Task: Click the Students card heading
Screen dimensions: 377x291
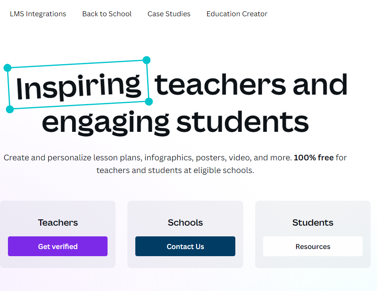Action: click(x=313, y=223)
